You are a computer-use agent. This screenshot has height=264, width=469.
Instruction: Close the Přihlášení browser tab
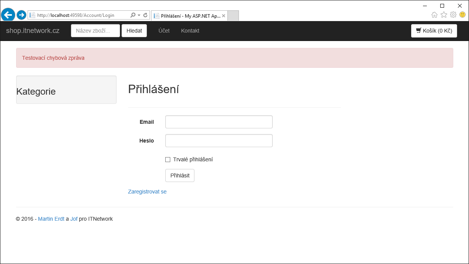[224, 16]
